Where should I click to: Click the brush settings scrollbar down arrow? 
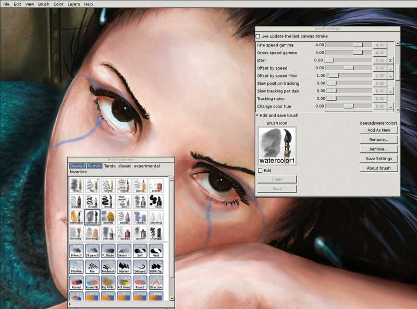tap(398, 110)
